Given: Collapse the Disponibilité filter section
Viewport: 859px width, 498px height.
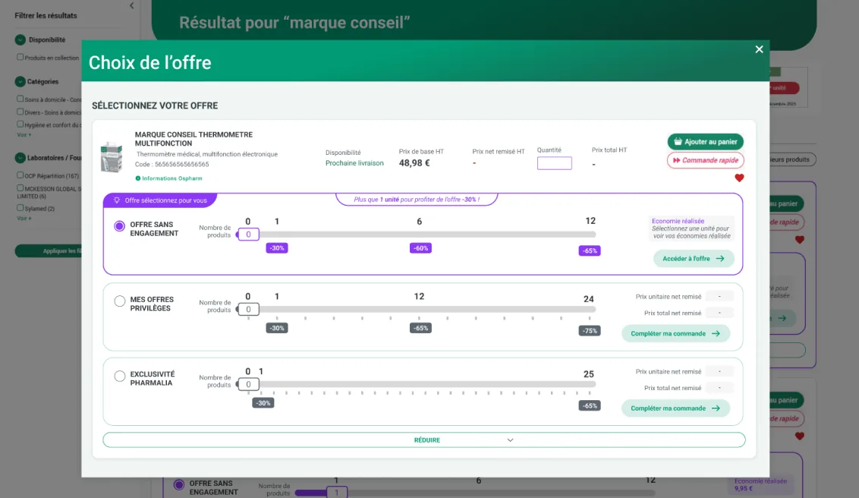Looking at the screenshot, I should [x=20, y=39].
